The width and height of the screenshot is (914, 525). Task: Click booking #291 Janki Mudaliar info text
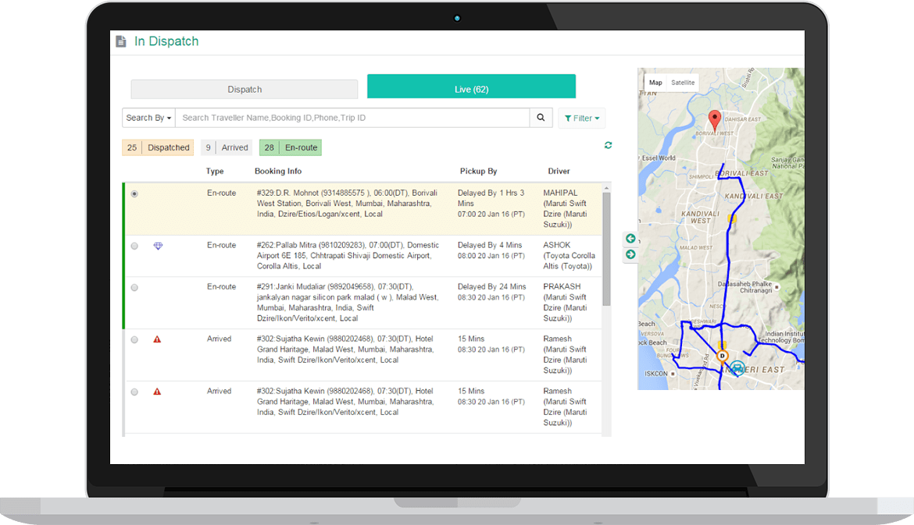[348, 303]
